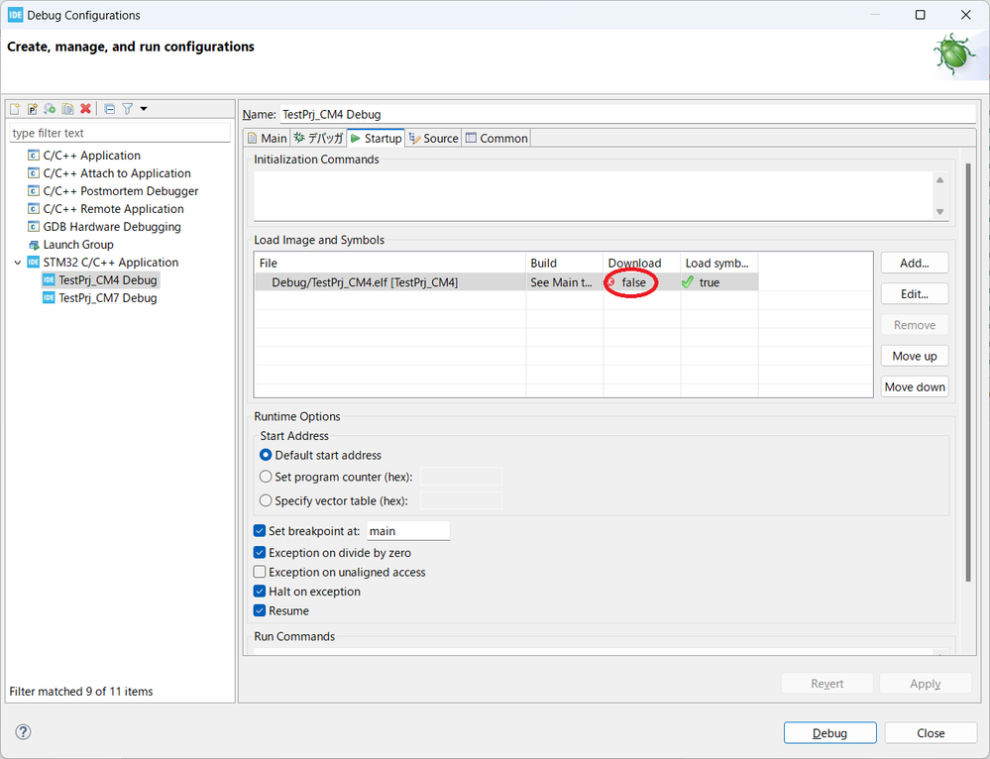The height and width of the screenshot is (759, 990).
Task: Click the Load symb... column header
Action: [718, 263]
